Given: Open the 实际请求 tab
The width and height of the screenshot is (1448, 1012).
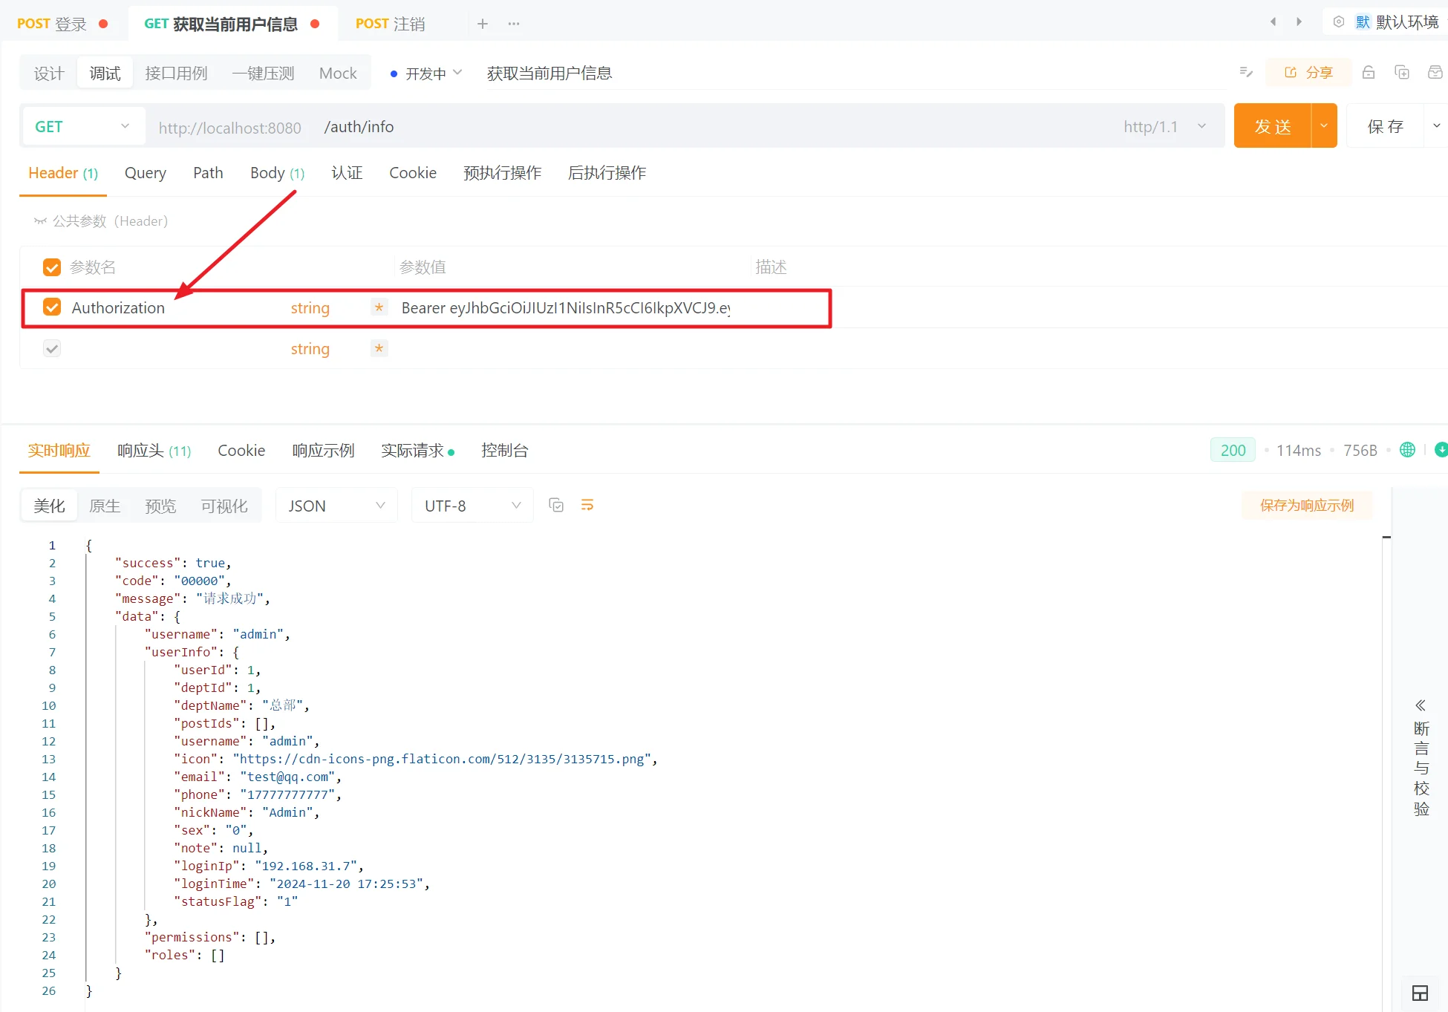Looking at the screenshot, I should click(x=417, y=451).
